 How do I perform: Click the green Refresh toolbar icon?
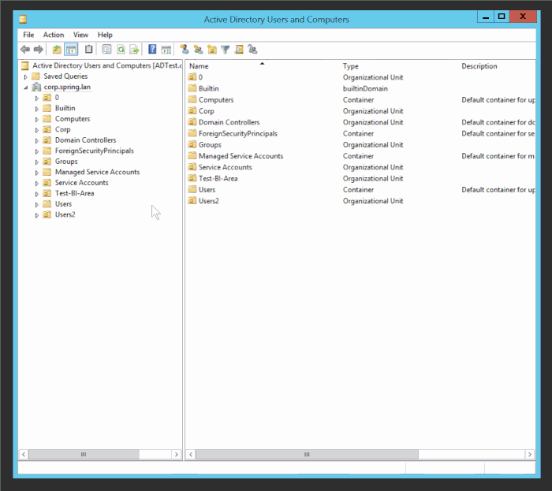point(121,49)
